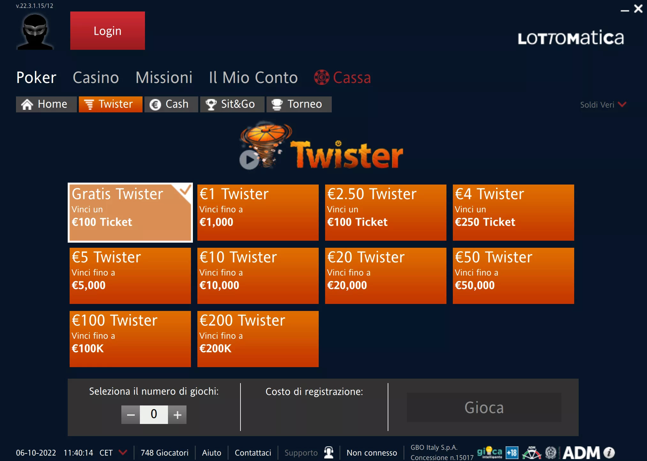This screenshot has width=647, height=461.
Task: Select the Torneo cup icon
Action: 277,104
